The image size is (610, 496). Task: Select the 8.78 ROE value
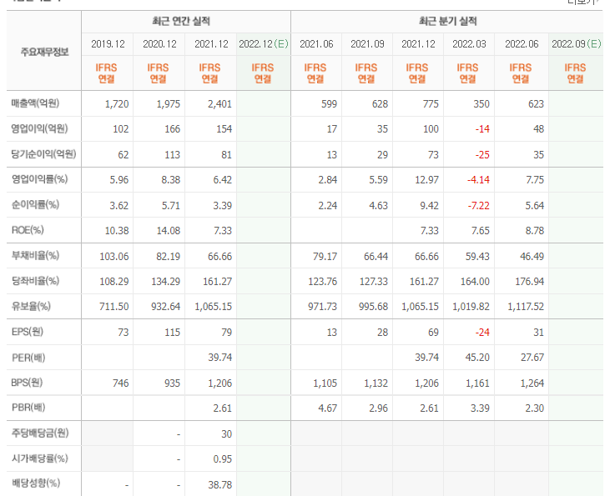535,231
